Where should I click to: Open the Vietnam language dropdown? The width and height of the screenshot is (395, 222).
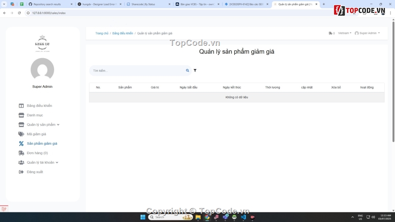[344, 33]
